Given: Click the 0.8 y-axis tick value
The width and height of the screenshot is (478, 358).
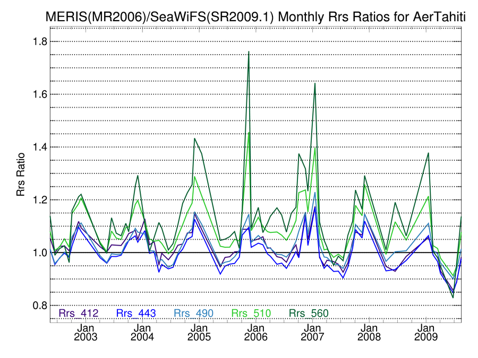Looking at the screenshot, I should pos(40,305).
